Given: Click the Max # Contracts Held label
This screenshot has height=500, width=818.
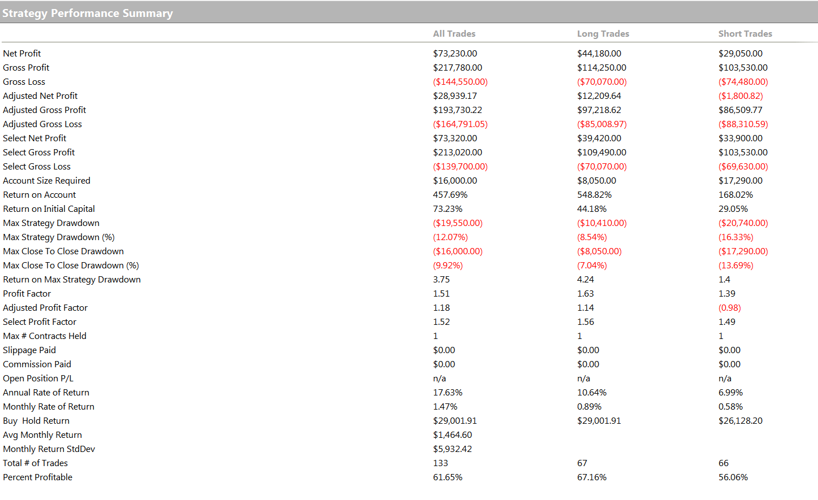Looking at the screenshot, I should click(x=45, y=336).
